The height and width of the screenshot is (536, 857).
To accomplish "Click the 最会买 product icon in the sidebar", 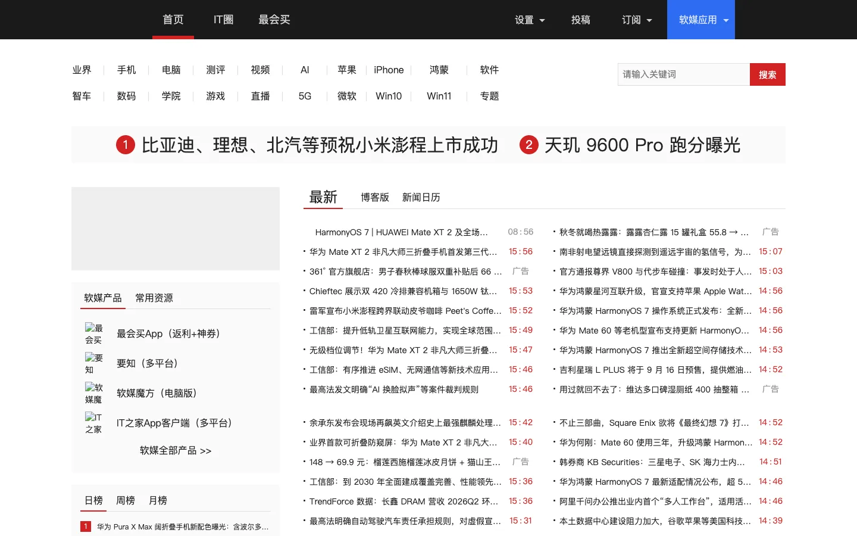I will coord(93,334).
